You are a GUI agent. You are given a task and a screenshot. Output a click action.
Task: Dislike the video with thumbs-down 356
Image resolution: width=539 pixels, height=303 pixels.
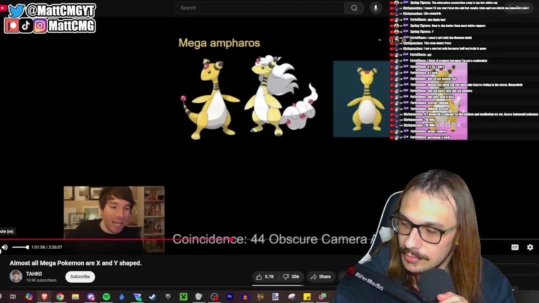(291, 276)
